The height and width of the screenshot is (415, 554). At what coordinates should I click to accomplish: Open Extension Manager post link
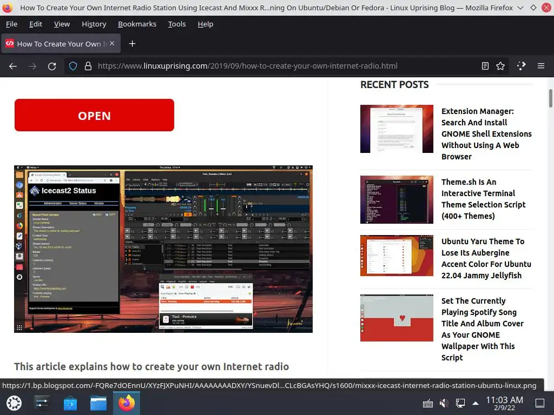point(486,134)
